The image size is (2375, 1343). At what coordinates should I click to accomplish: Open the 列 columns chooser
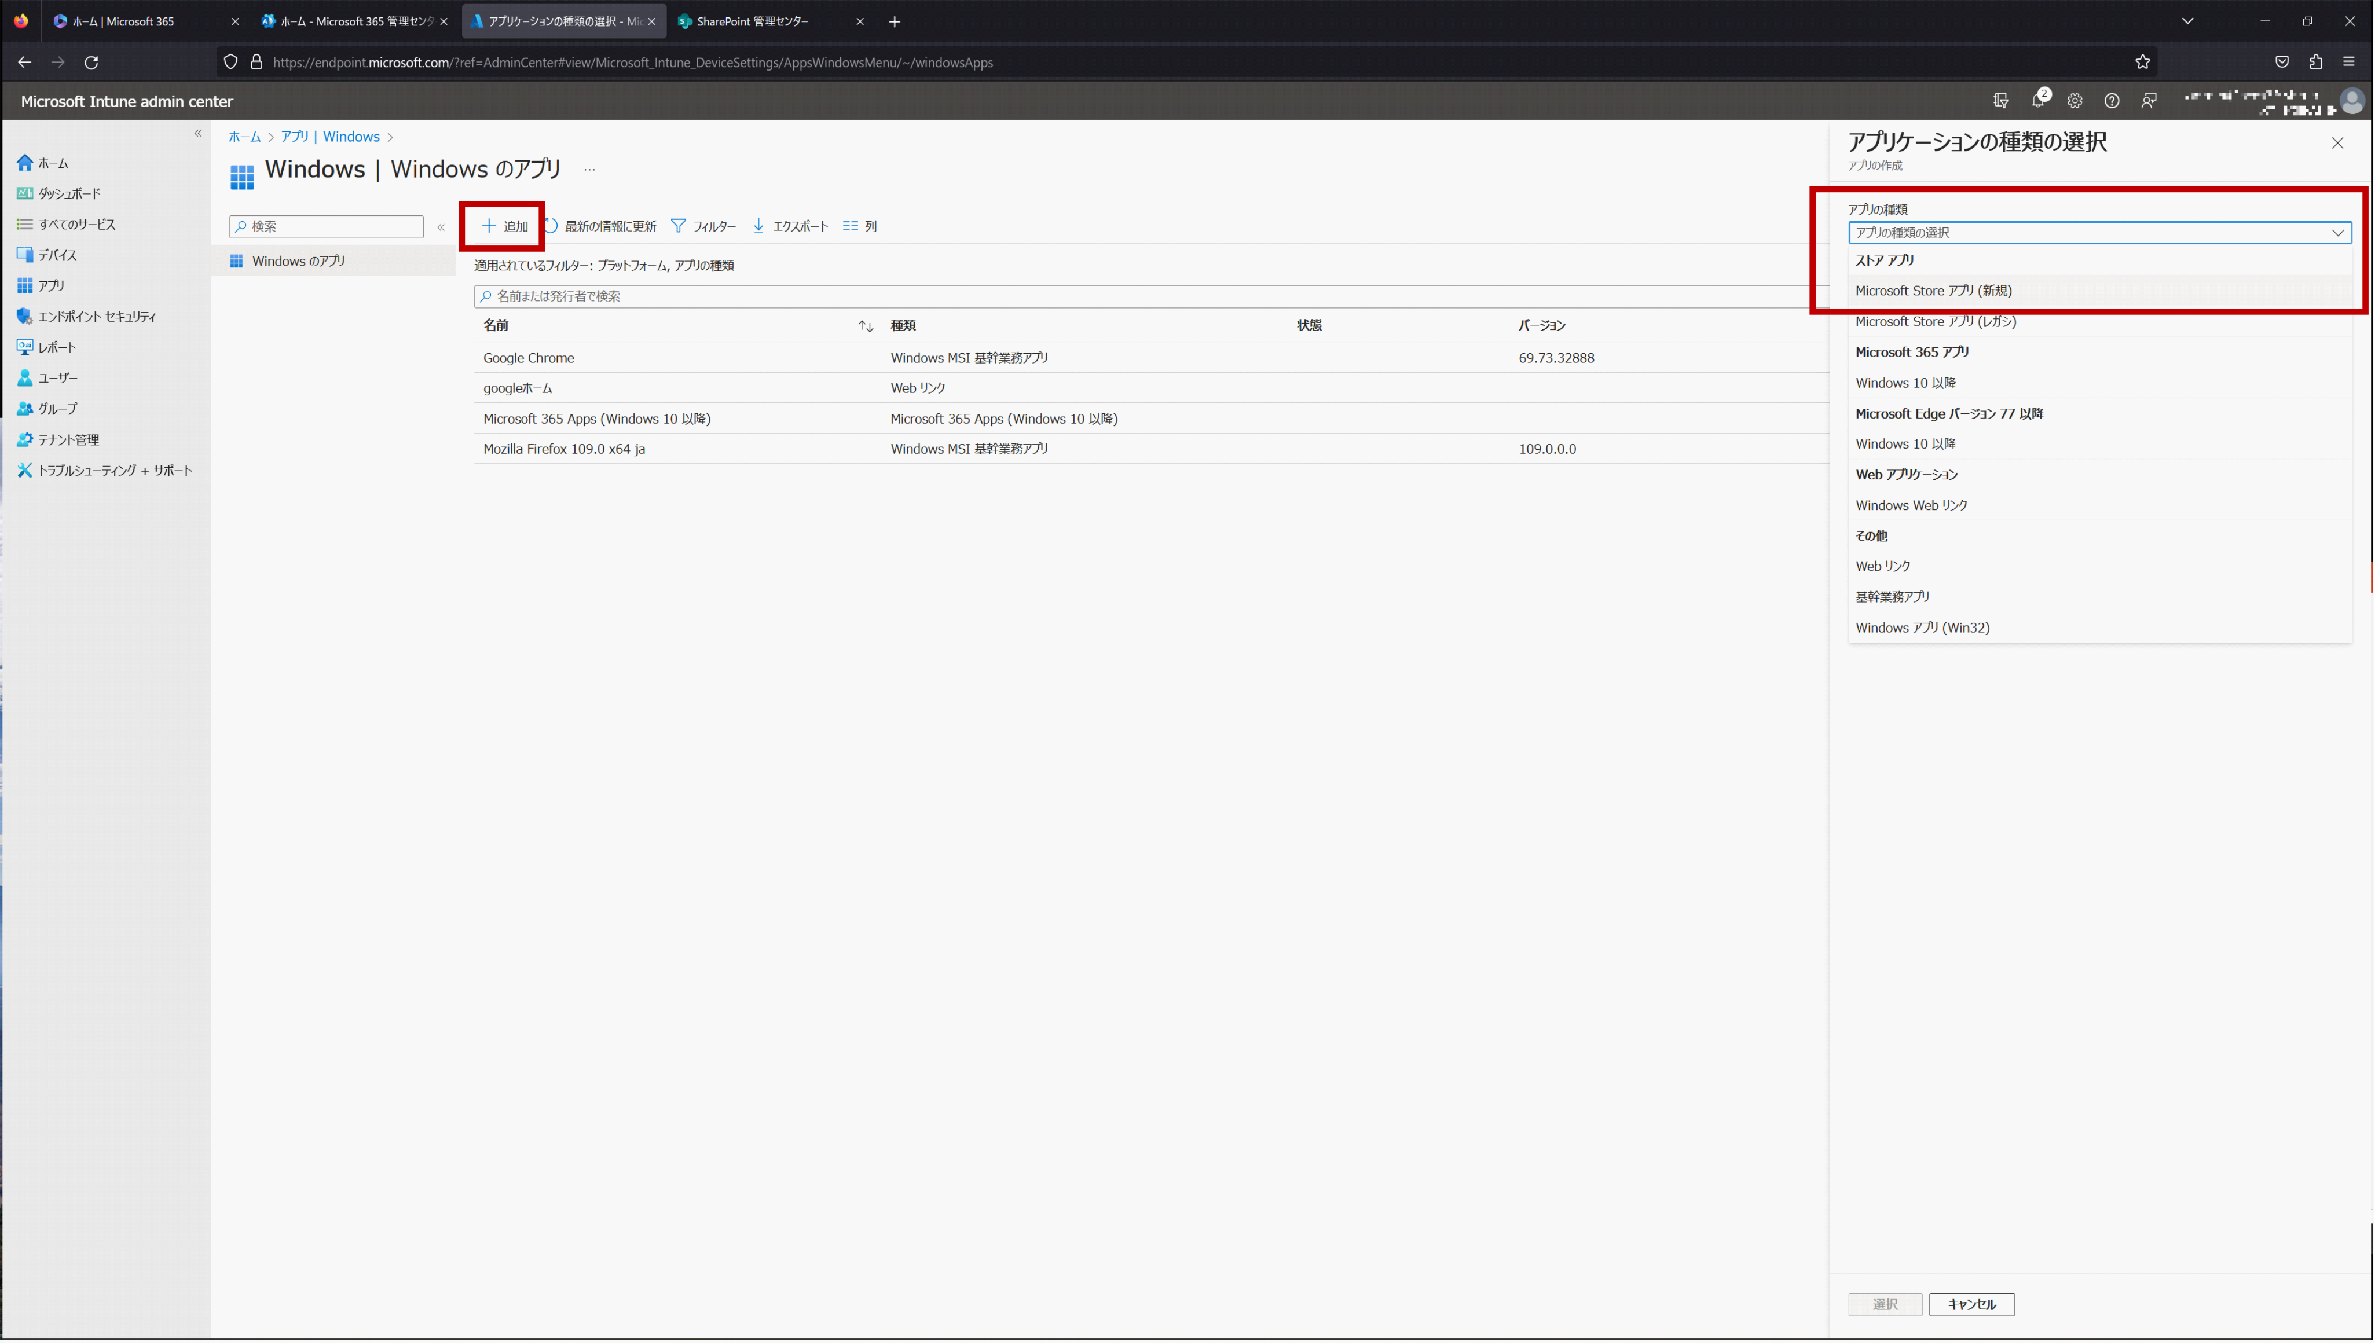[x=860, y=226]
